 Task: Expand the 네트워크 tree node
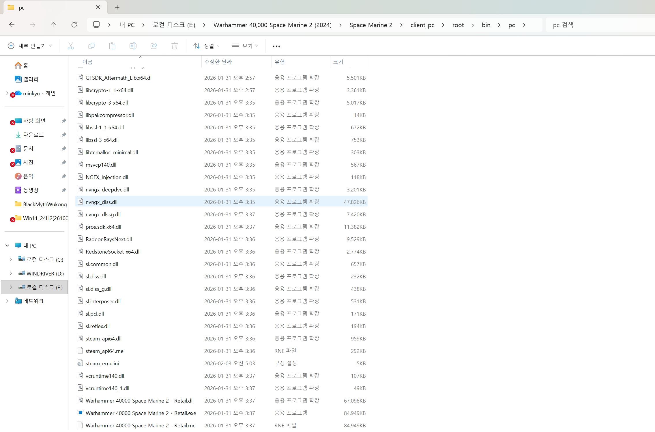(x=8, y=301)
